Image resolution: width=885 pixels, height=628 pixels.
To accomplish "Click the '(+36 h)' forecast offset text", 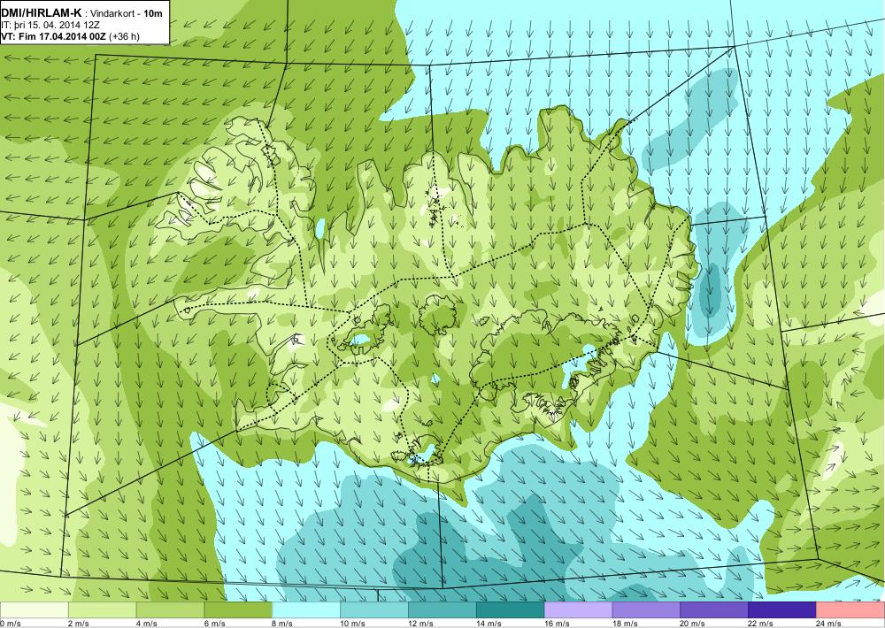I will click(x=124, y=36).
